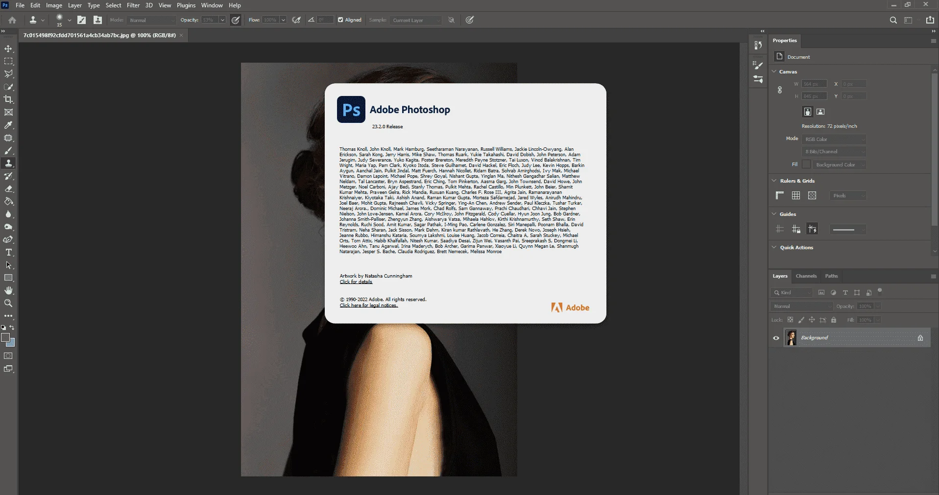Expand the Quick Actions section
The width and height of the screenshot is (939, 495).
774,247
